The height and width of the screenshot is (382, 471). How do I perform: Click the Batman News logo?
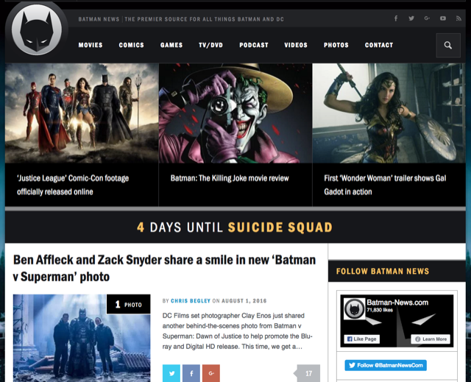(37, 30)
